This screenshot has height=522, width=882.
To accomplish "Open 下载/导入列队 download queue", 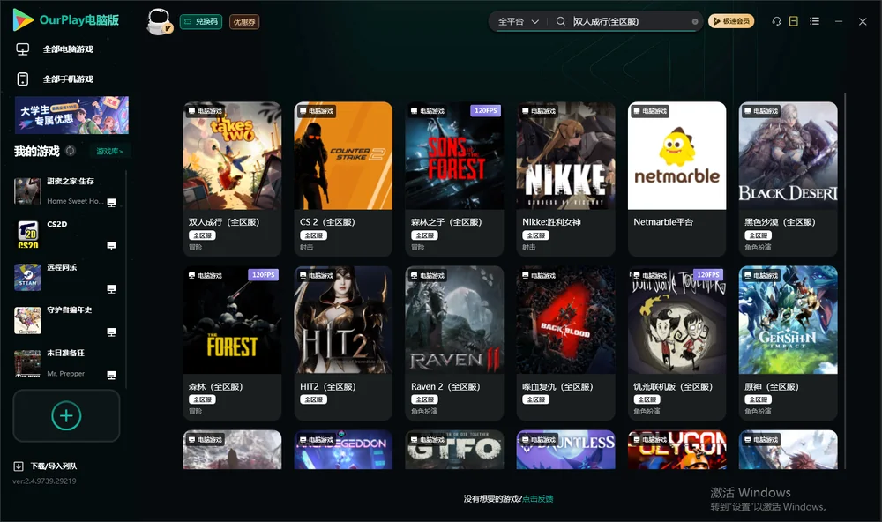I will coord(45,466).
